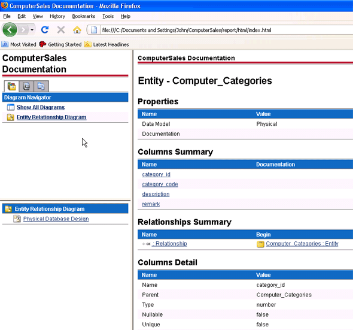353x330 pixels.
Task: Go to the home page icon
Action: click(x=77, y=29)
